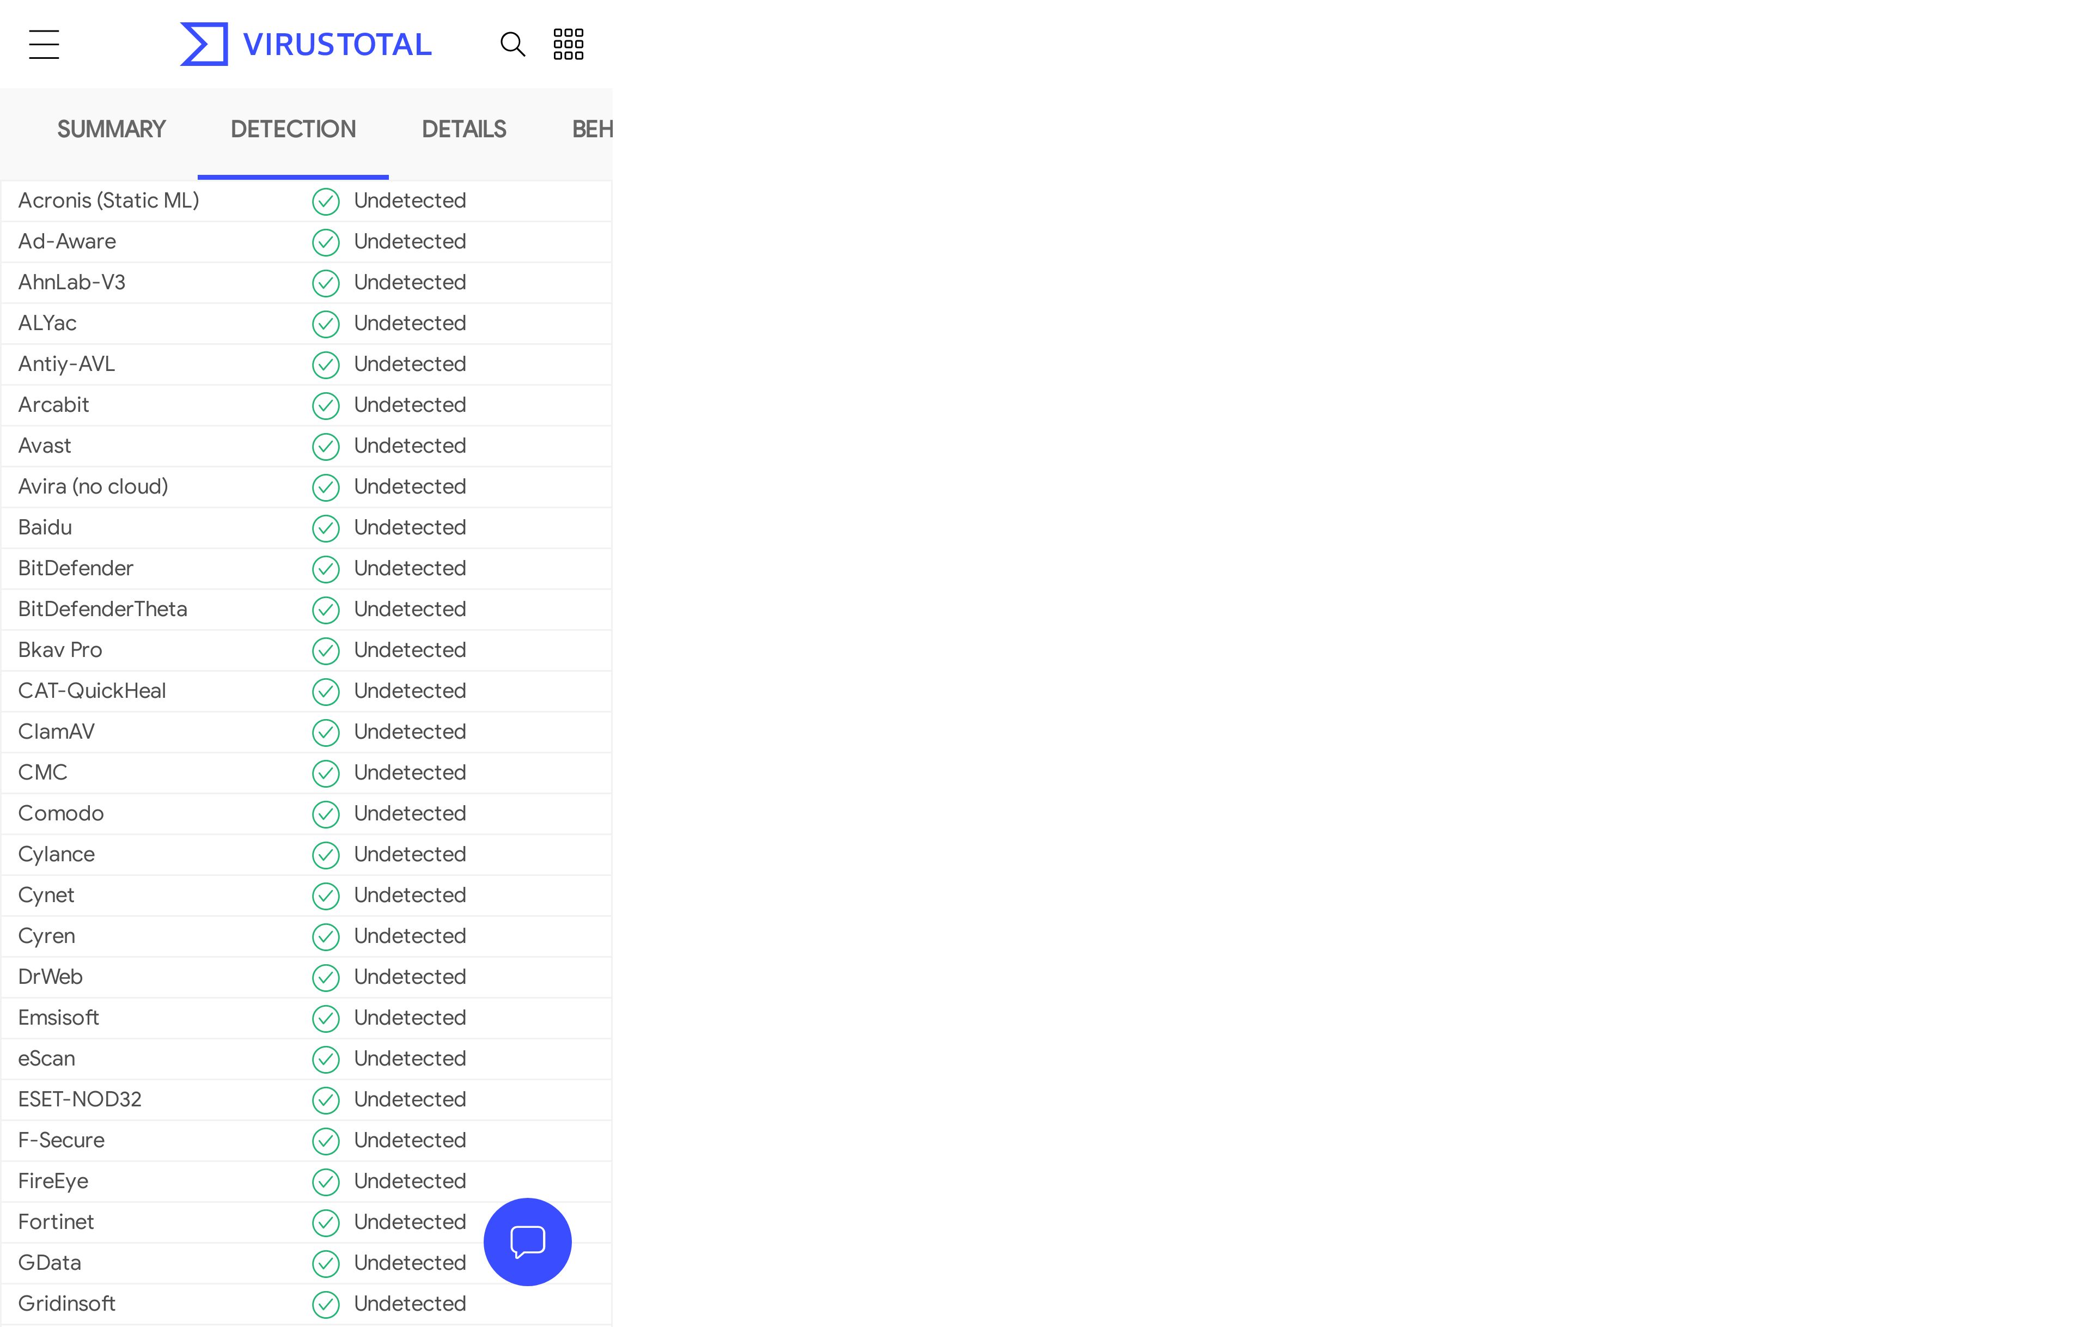This screenshot has height=1327, width=2098.
Task: Click Undetected result for FireEye
Action: [x=410, y=1180]
